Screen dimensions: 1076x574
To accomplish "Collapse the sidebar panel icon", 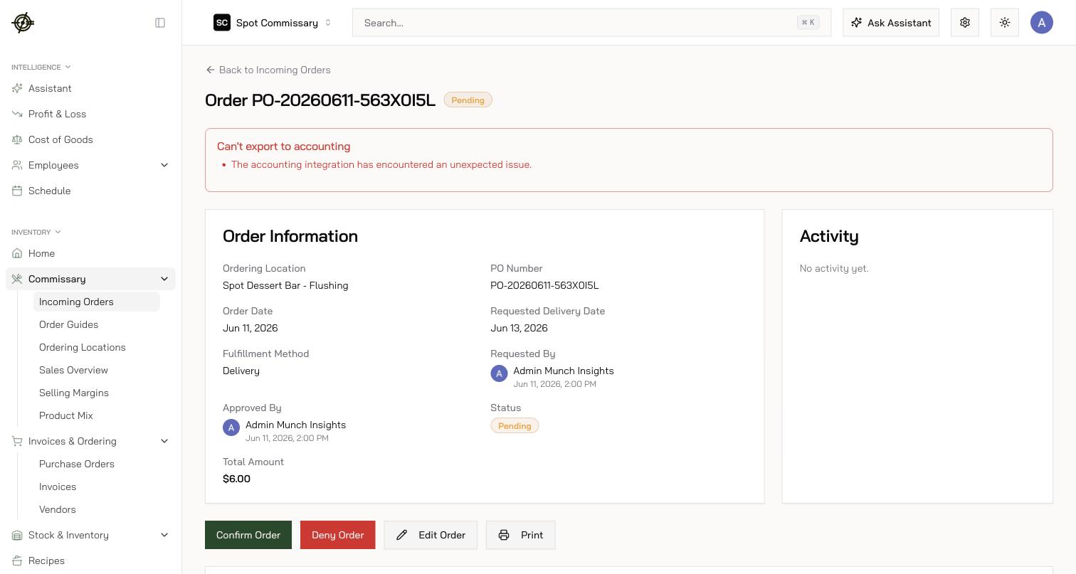I will pyautogui.click(x=160, y=23).
